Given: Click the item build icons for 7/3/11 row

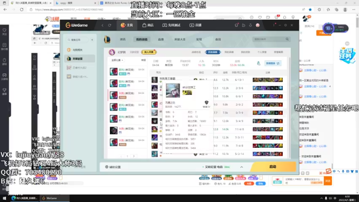Looking at the screenshot, I should click(x=267, y=137).
